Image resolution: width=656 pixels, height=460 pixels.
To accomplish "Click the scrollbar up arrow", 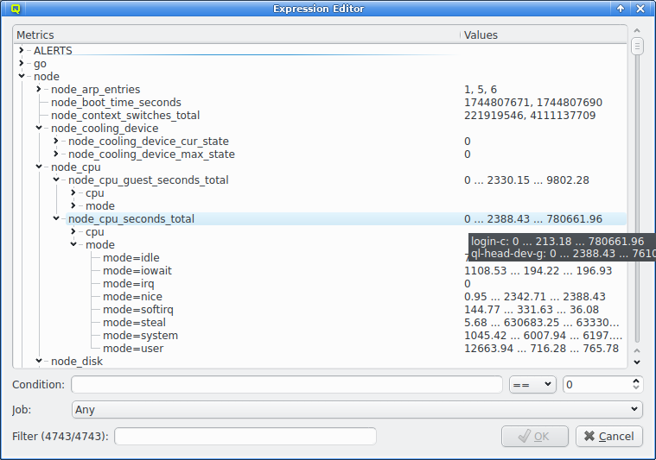I will 637,30.
